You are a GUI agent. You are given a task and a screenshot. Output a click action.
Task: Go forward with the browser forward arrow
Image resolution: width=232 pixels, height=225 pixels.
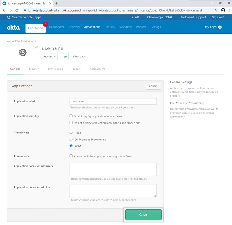[x=10, y=10]
